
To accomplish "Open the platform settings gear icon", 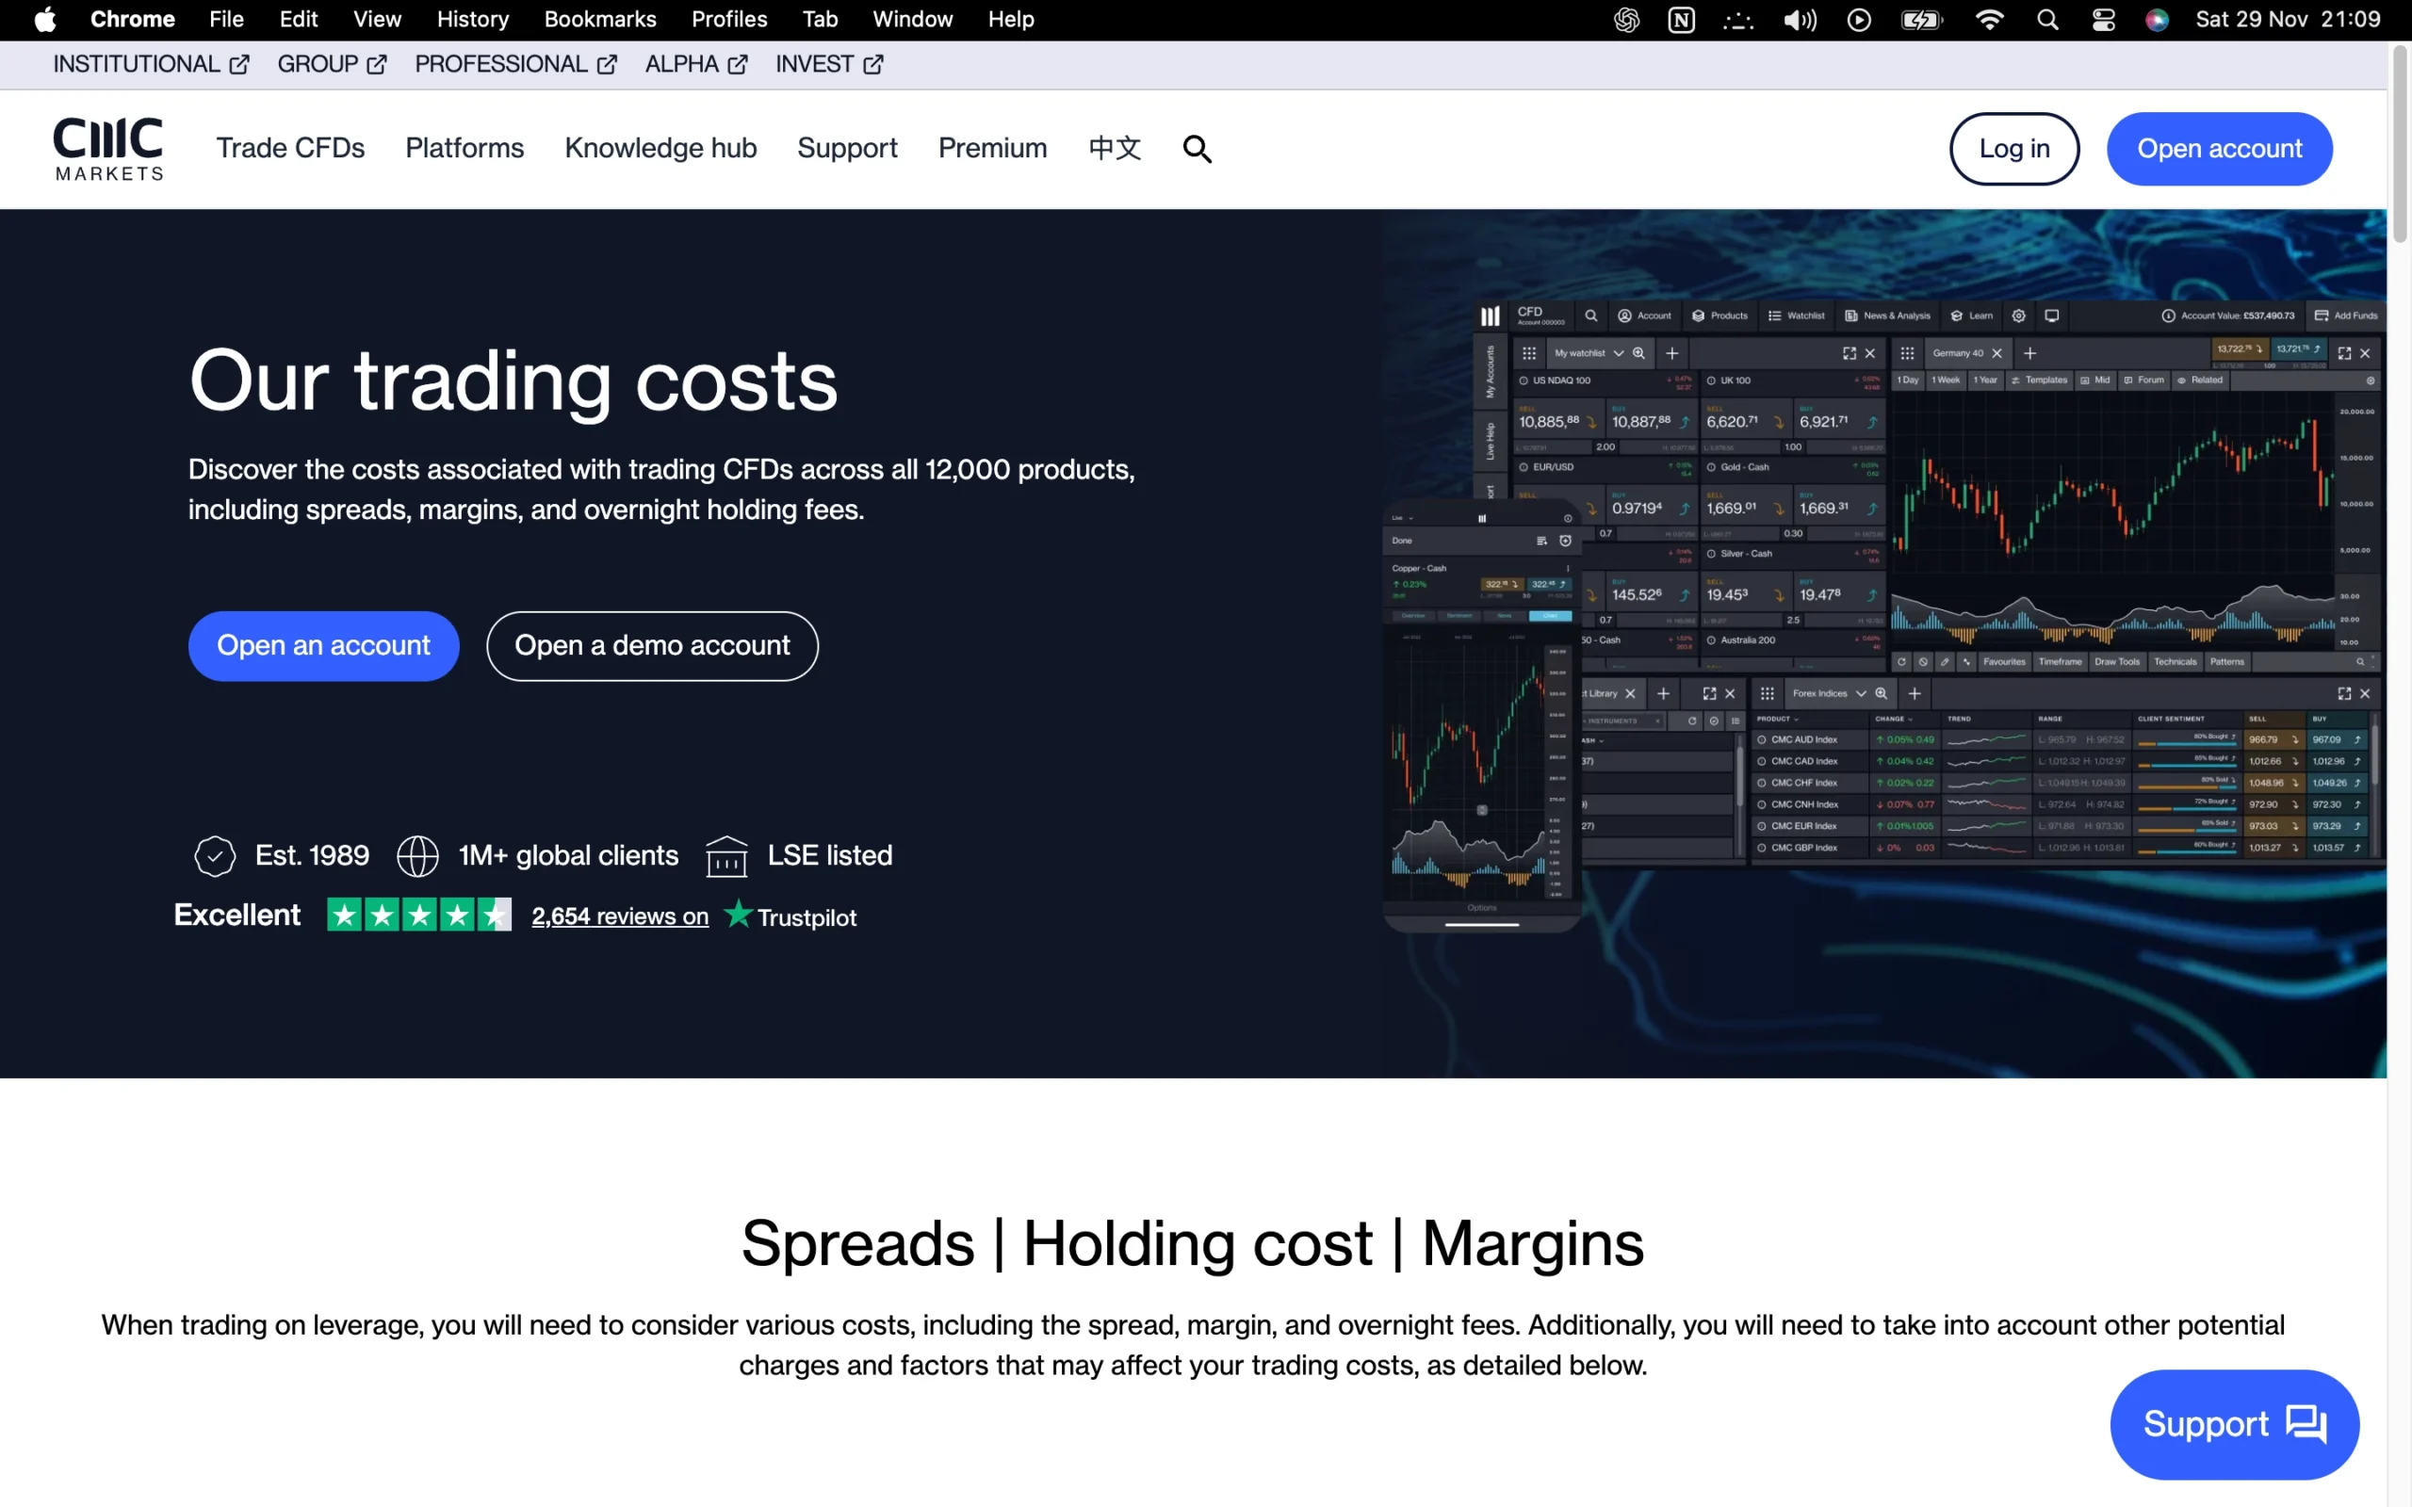I will pyautogui.click(x=2019, y=316).
